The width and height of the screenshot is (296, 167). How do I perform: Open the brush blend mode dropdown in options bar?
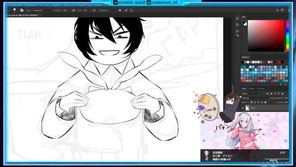pos(40,10)
